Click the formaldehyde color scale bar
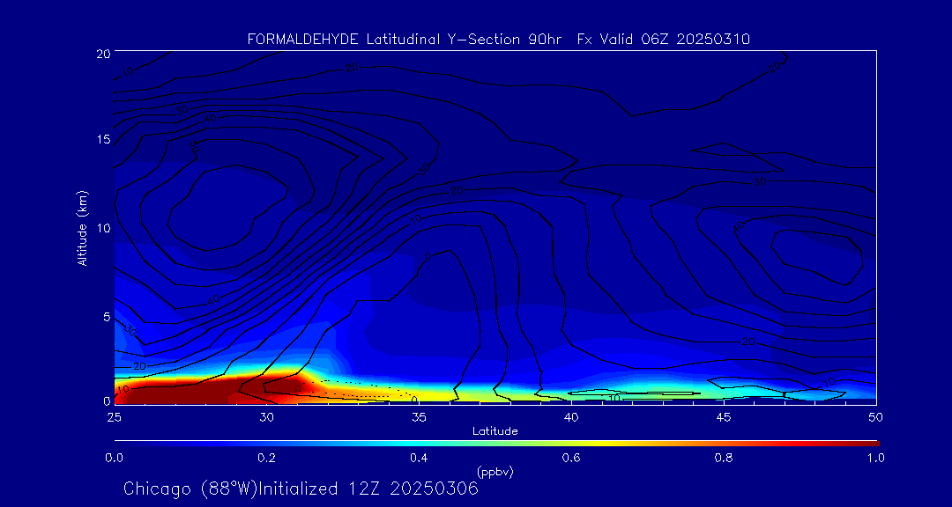 pos(496,444)
